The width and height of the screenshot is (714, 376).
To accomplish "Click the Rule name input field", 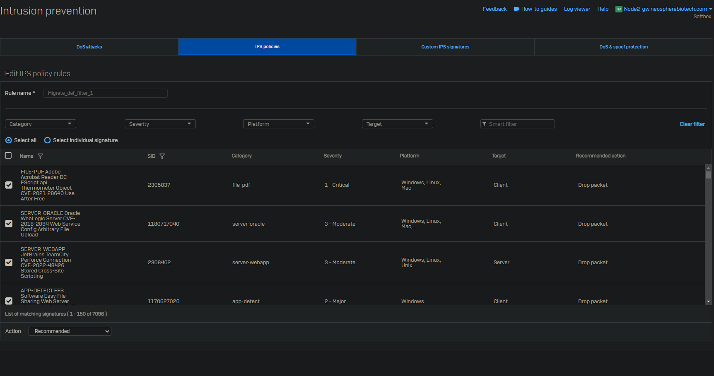I will [x=106, y=93].
